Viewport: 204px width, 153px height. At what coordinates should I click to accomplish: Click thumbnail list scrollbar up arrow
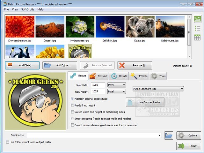pyautogui.click(x=189, y=17)
